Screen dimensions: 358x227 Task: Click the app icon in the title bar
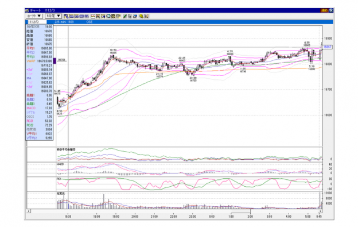27,10
